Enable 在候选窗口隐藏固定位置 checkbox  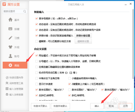coord(36,67)
